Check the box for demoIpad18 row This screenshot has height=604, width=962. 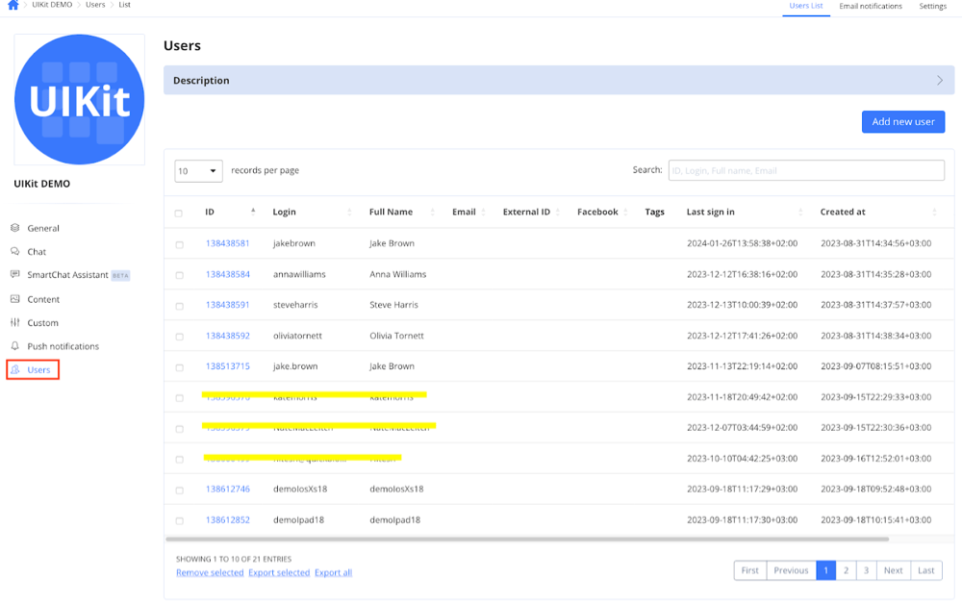pos(179,520)
